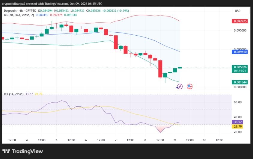Click the 40.00 RSI axis value
The image size is (253, 159).
[238, 117]
